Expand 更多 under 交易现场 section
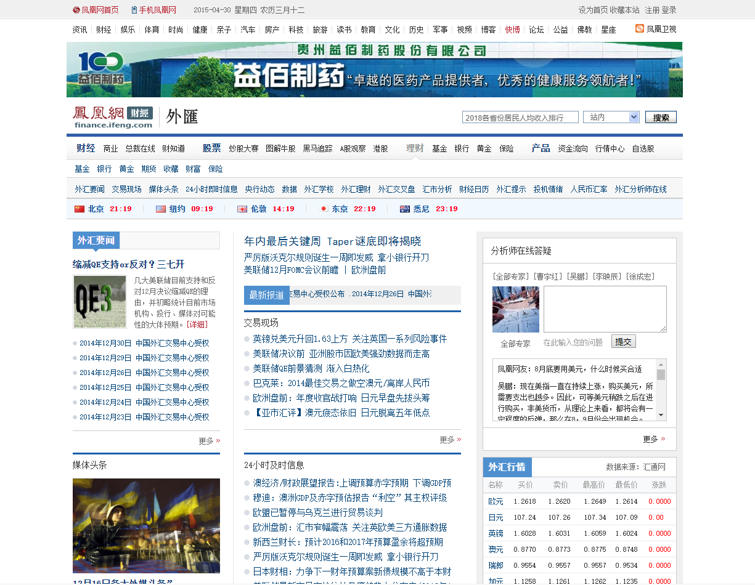The height and width of the screenshot is (585, 755). point(450,440)
